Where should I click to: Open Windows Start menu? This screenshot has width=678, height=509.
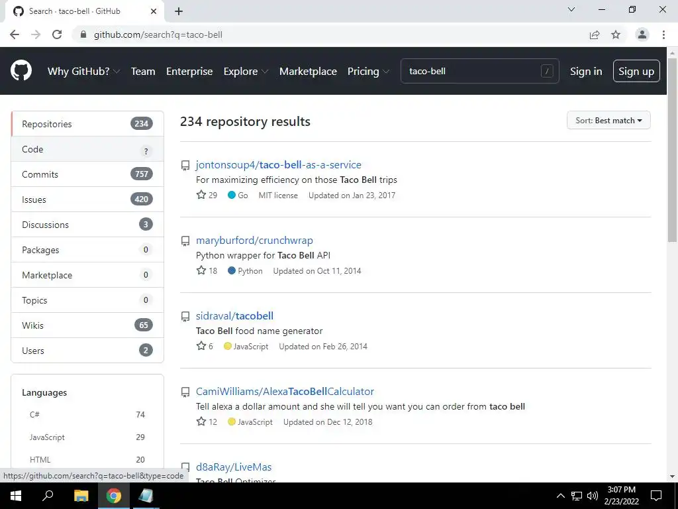(16, 496)
